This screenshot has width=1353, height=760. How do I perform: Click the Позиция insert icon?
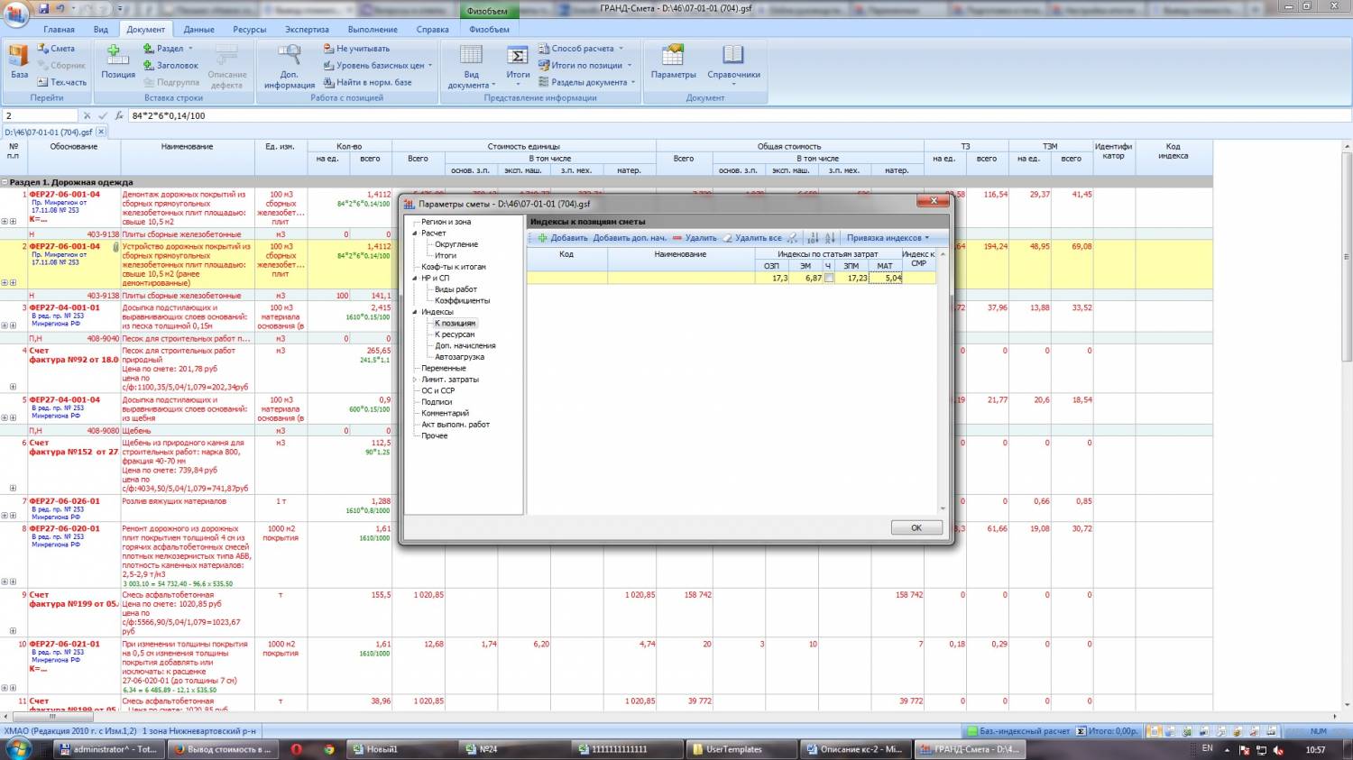tap(117, 56)
